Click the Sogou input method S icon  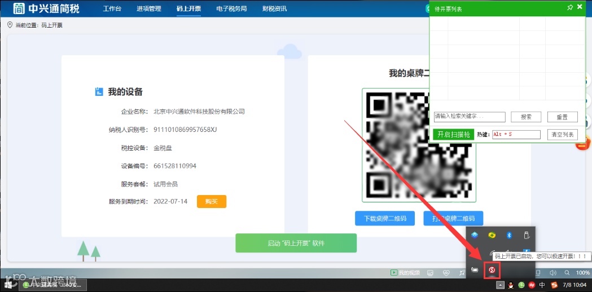point(554,285)
